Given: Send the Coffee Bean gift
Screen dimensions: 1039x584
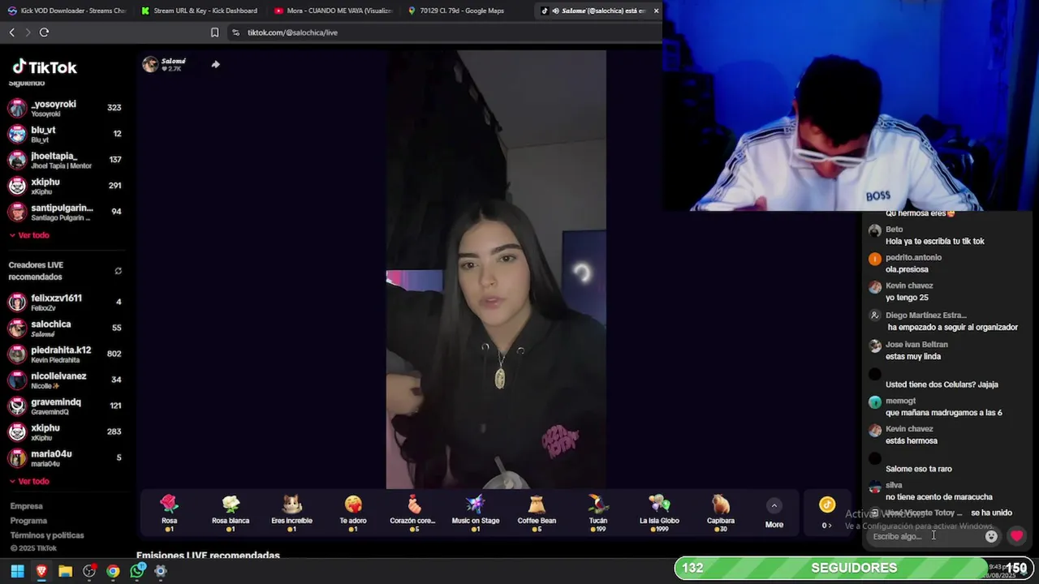Looking at the screenshot, I should 537,513.
